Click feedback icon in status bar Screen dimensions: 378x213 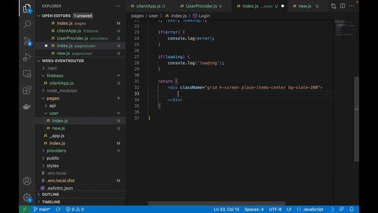(x=341, y=209)
